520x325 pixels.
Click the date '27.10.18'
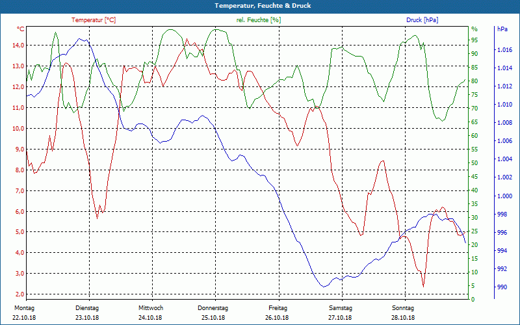pyautogui.click(x=340, y=318)
